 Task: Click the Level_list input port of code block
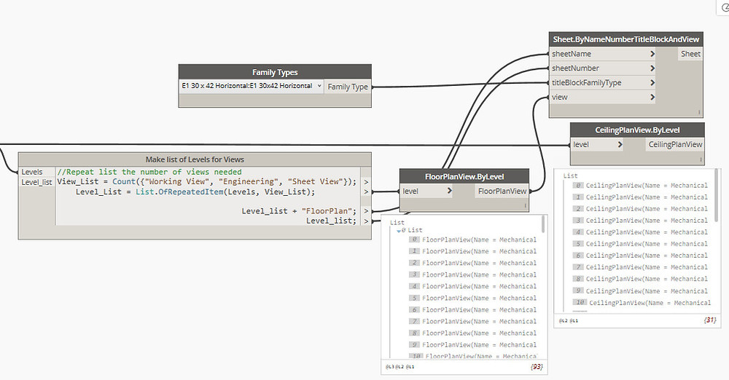36,182
